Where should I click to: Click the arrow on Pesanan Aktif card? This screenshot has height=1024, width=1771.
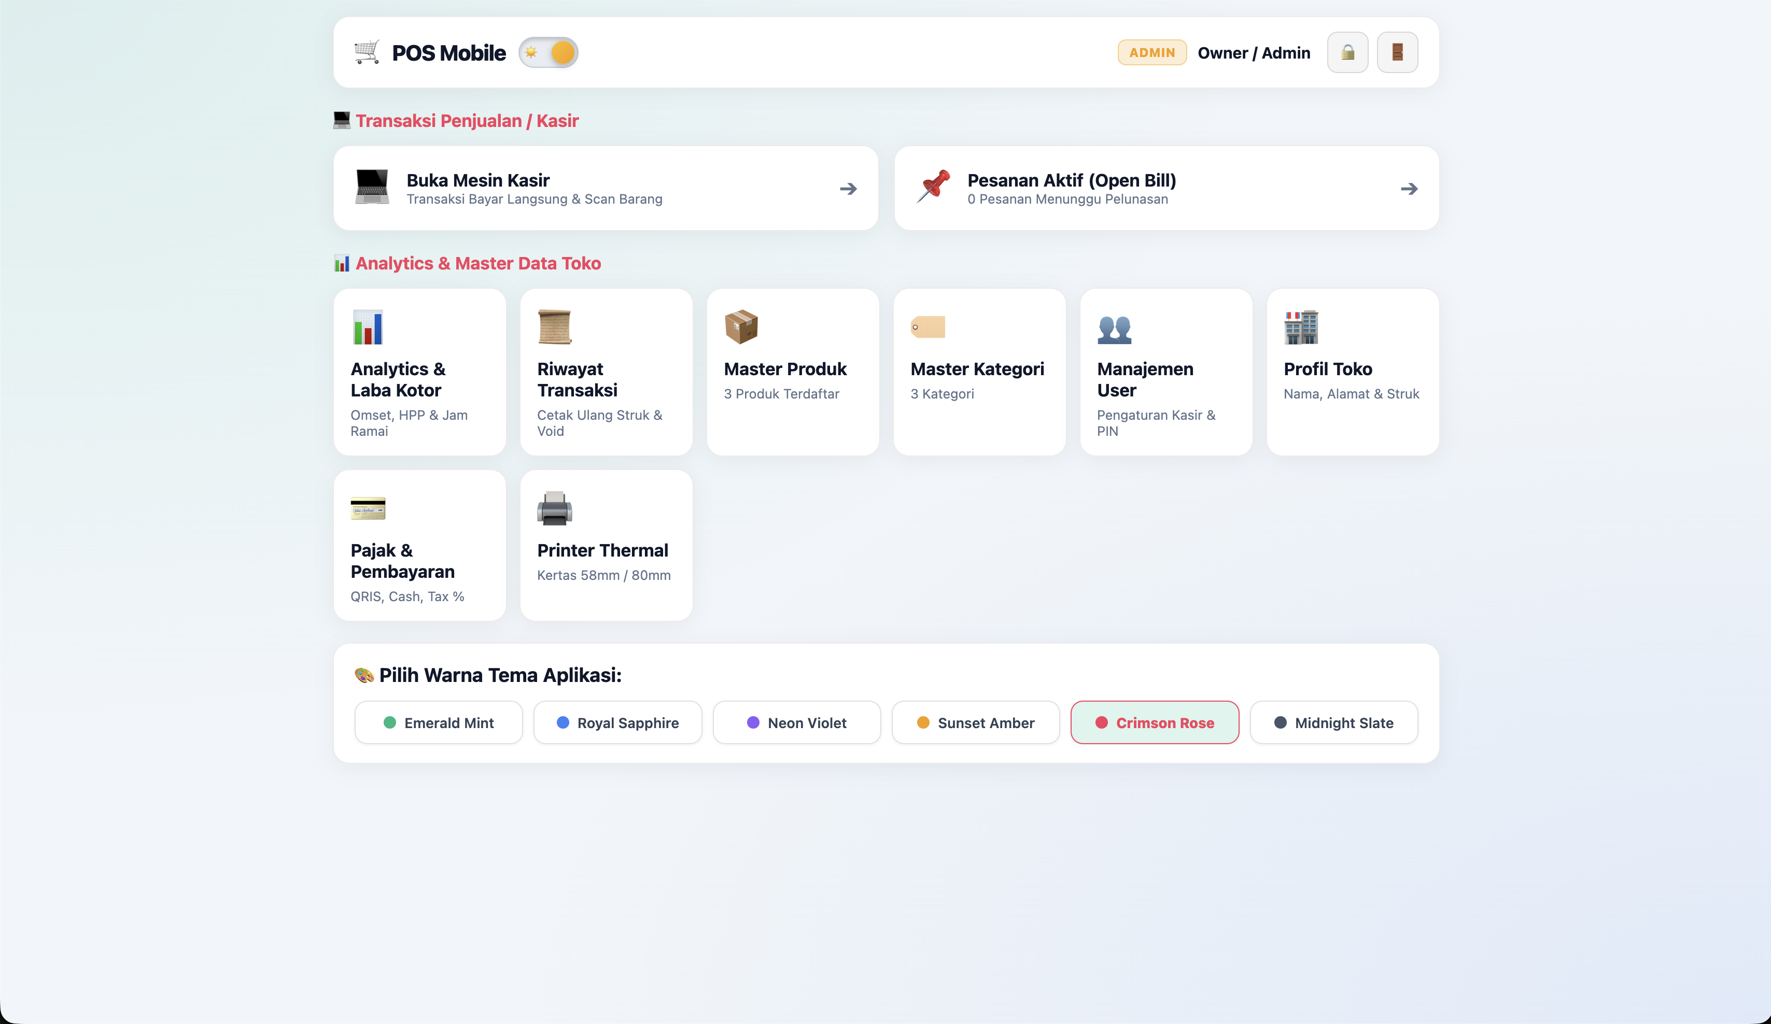1409,189
